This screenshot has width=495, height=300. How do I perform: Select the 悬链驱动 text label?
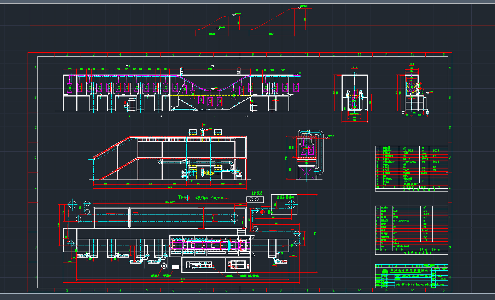click(x=257, y=194)
